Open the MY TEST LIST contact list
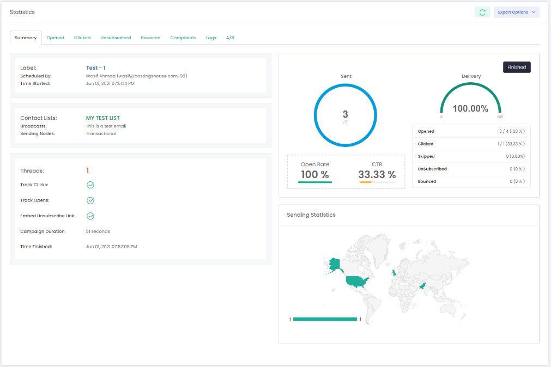This screenshot has height=367, width=551. click(103, 118)
